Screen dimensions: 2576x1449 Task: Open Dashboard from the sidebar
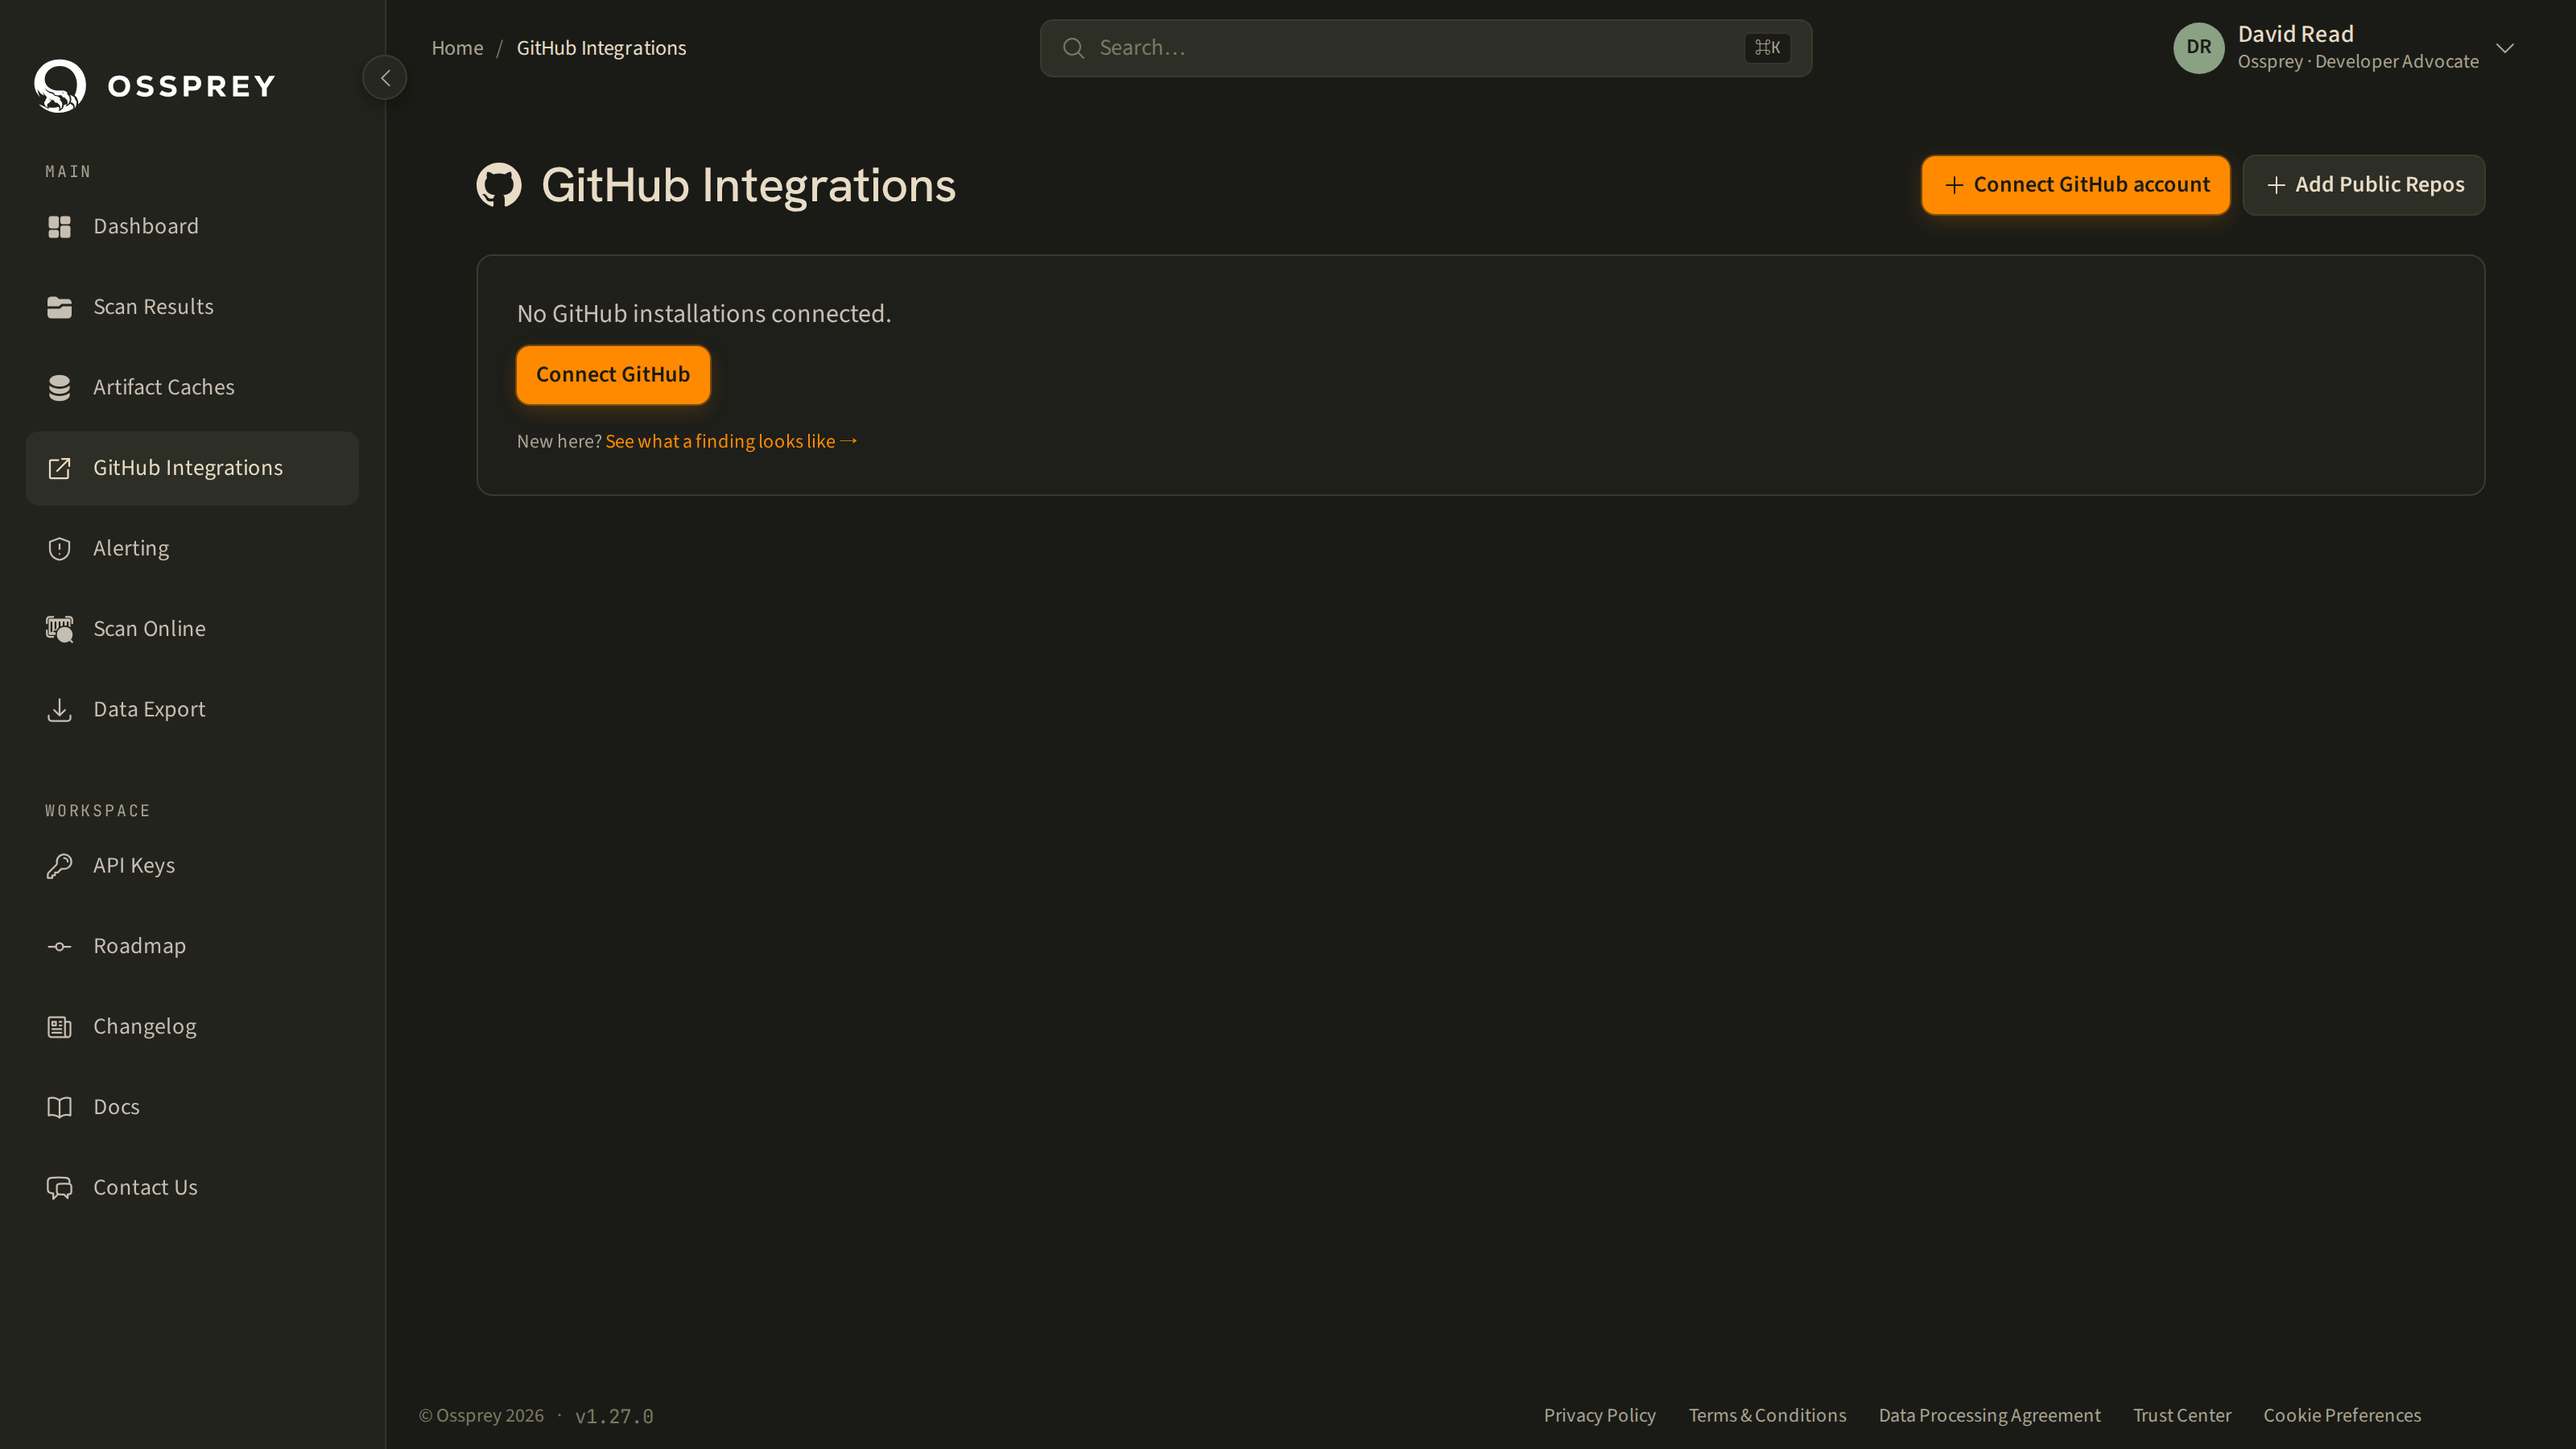coord(192,227)
